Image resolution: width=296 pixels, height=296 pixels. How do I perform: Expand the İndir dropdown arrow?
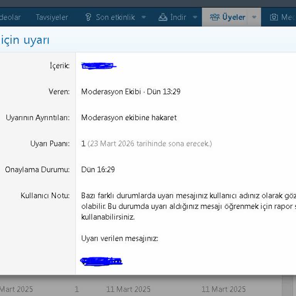(195, 17)
